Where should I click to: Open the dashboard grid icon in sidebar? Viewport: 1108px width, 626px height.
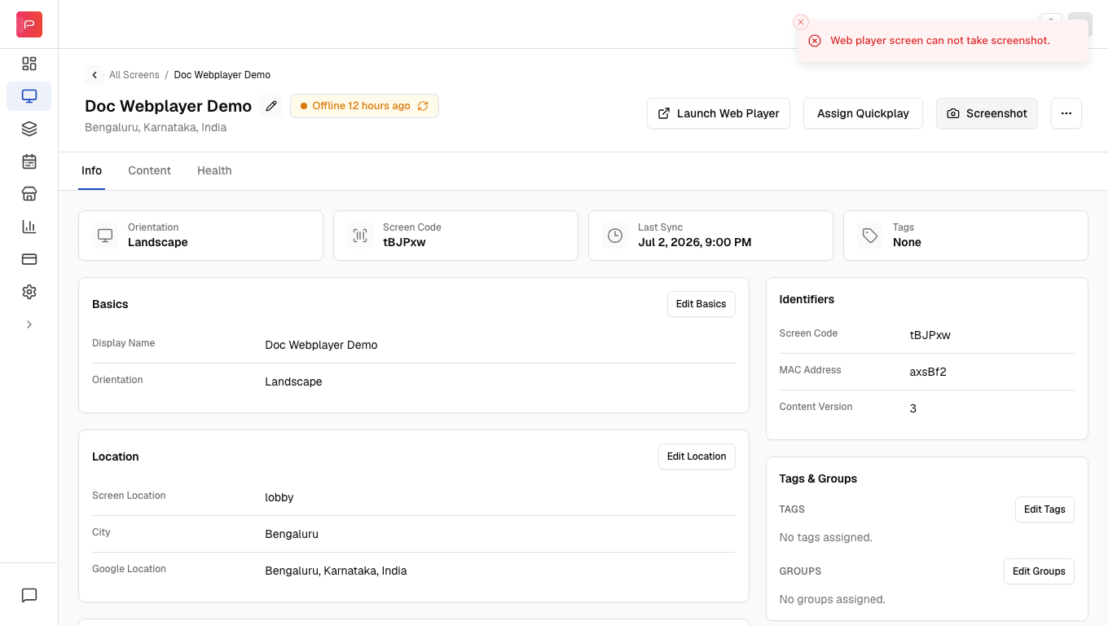tap(29, 64)
